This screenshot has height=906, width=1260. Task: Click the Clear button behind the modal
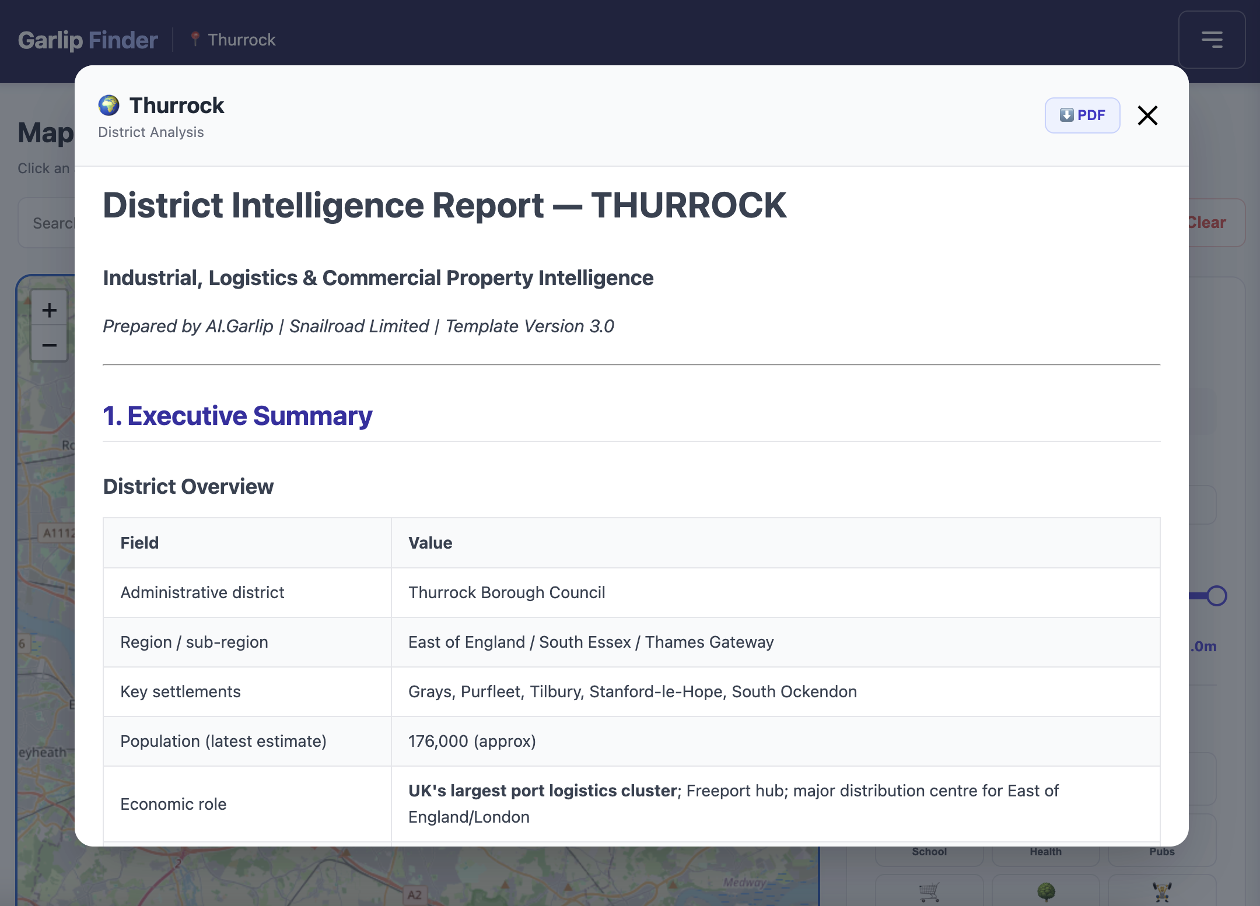point(1207,223)
